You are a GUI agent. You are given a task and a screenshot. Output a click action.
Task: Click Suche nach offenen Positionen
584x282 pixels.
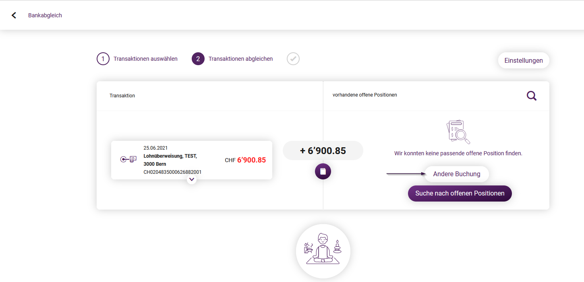coord(460,193)
